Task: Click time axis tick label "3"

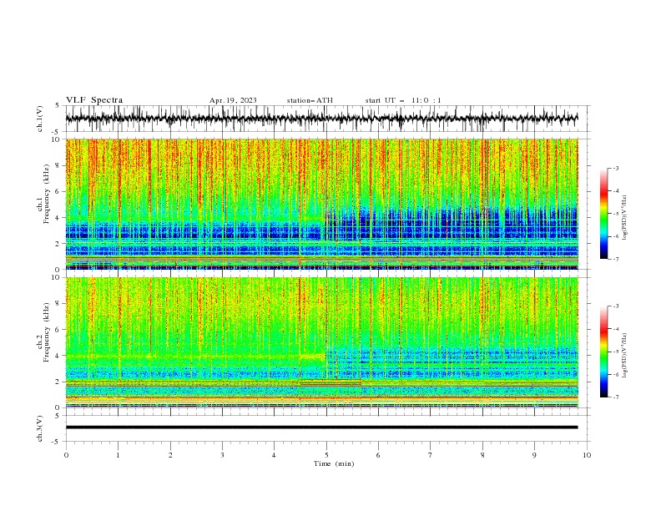Action: tap(223, 455)
